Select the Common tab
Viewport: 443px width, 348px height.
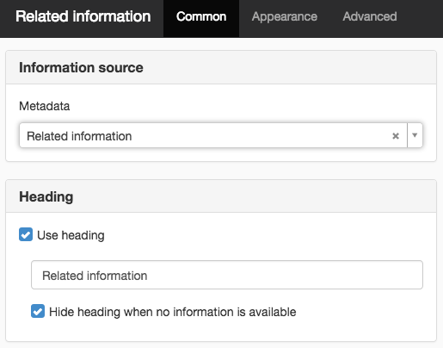201,16
